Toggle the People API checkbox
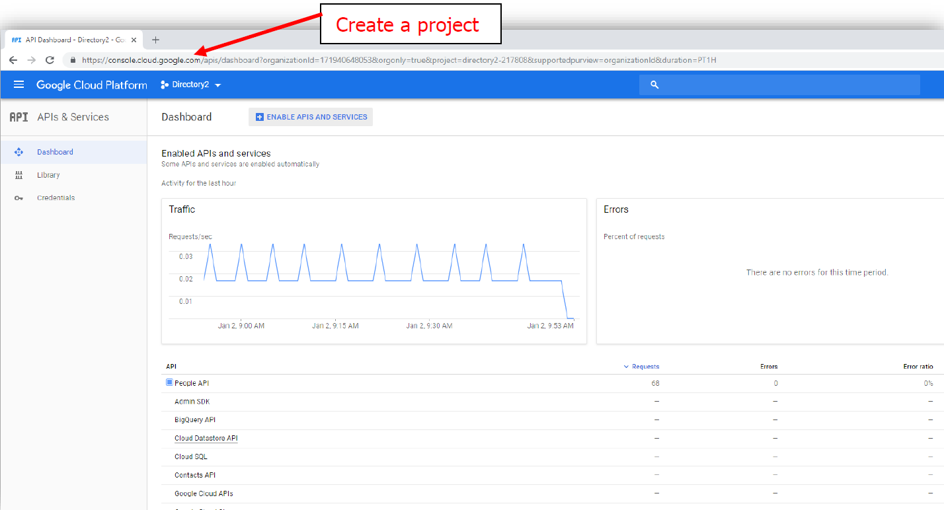 tap(169, 382)
